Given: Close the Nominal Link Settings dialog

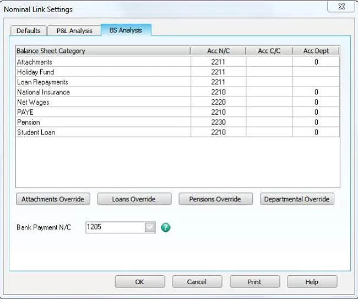Looking at the screenshot, I should click(341, 7).
